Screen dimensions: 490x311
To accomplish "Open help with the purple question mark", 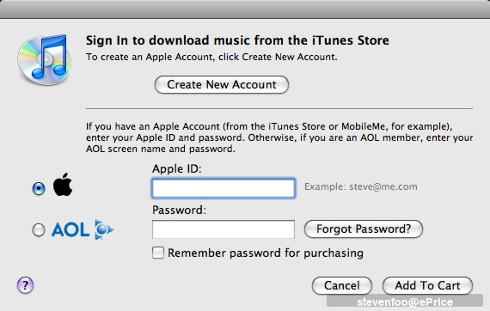I will click(25, 285).
